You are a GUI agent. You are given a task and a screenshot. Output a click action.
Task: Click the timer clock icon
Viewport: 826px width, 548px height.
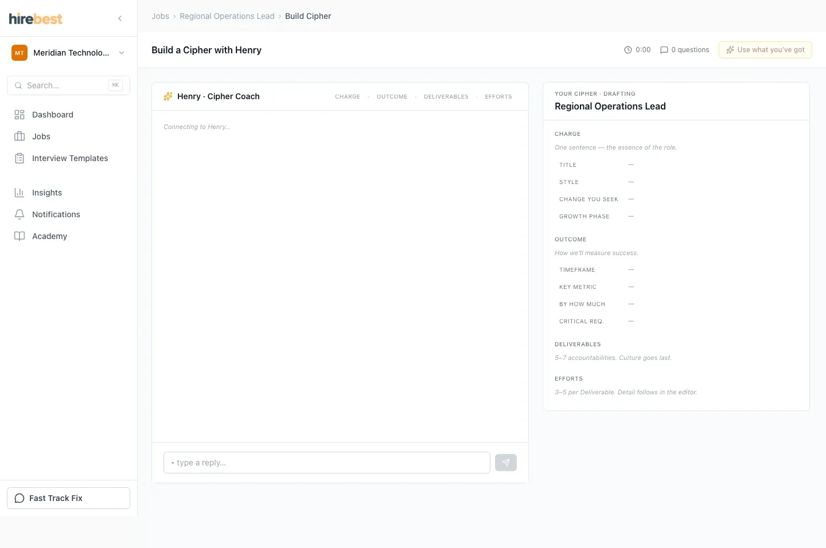click(628, 50)
